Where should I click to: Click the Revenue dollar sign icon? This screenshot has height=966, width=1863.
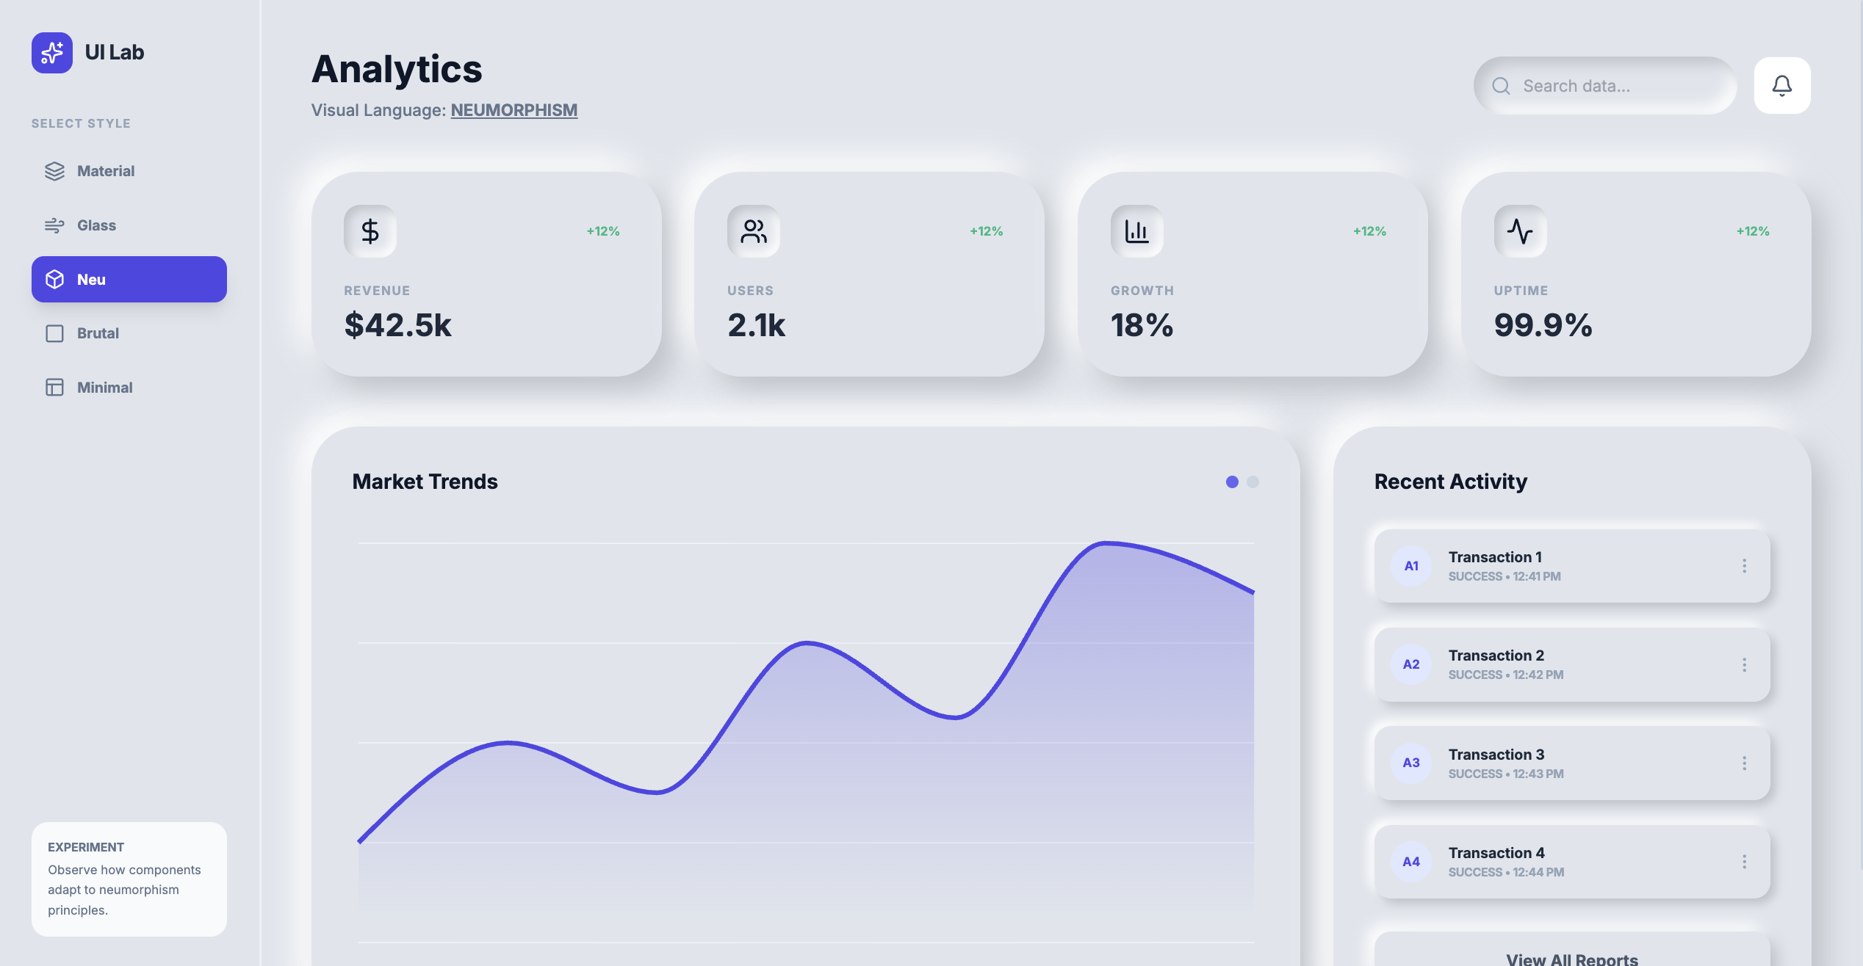(370, 231)
